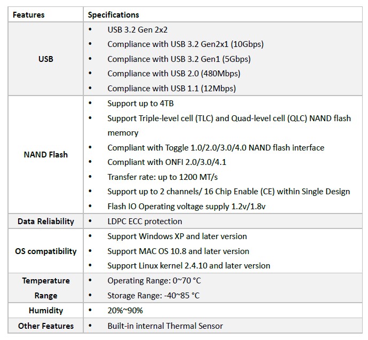
Task: Click the NAND Flash feature cell
Action: [46, 155]
